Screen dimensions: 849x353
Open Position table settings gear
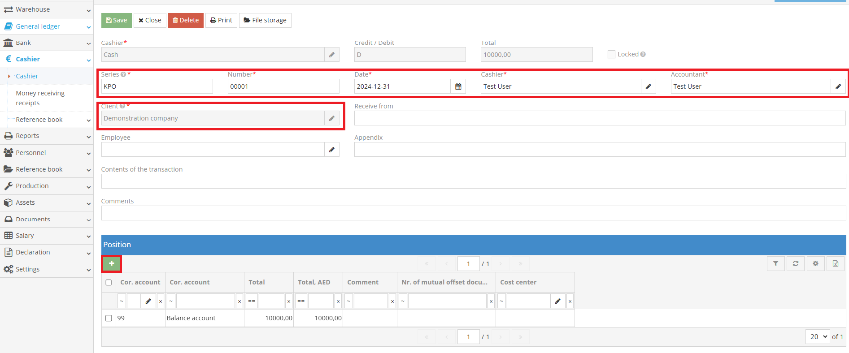pyautogui.click(x=815, y=264)
